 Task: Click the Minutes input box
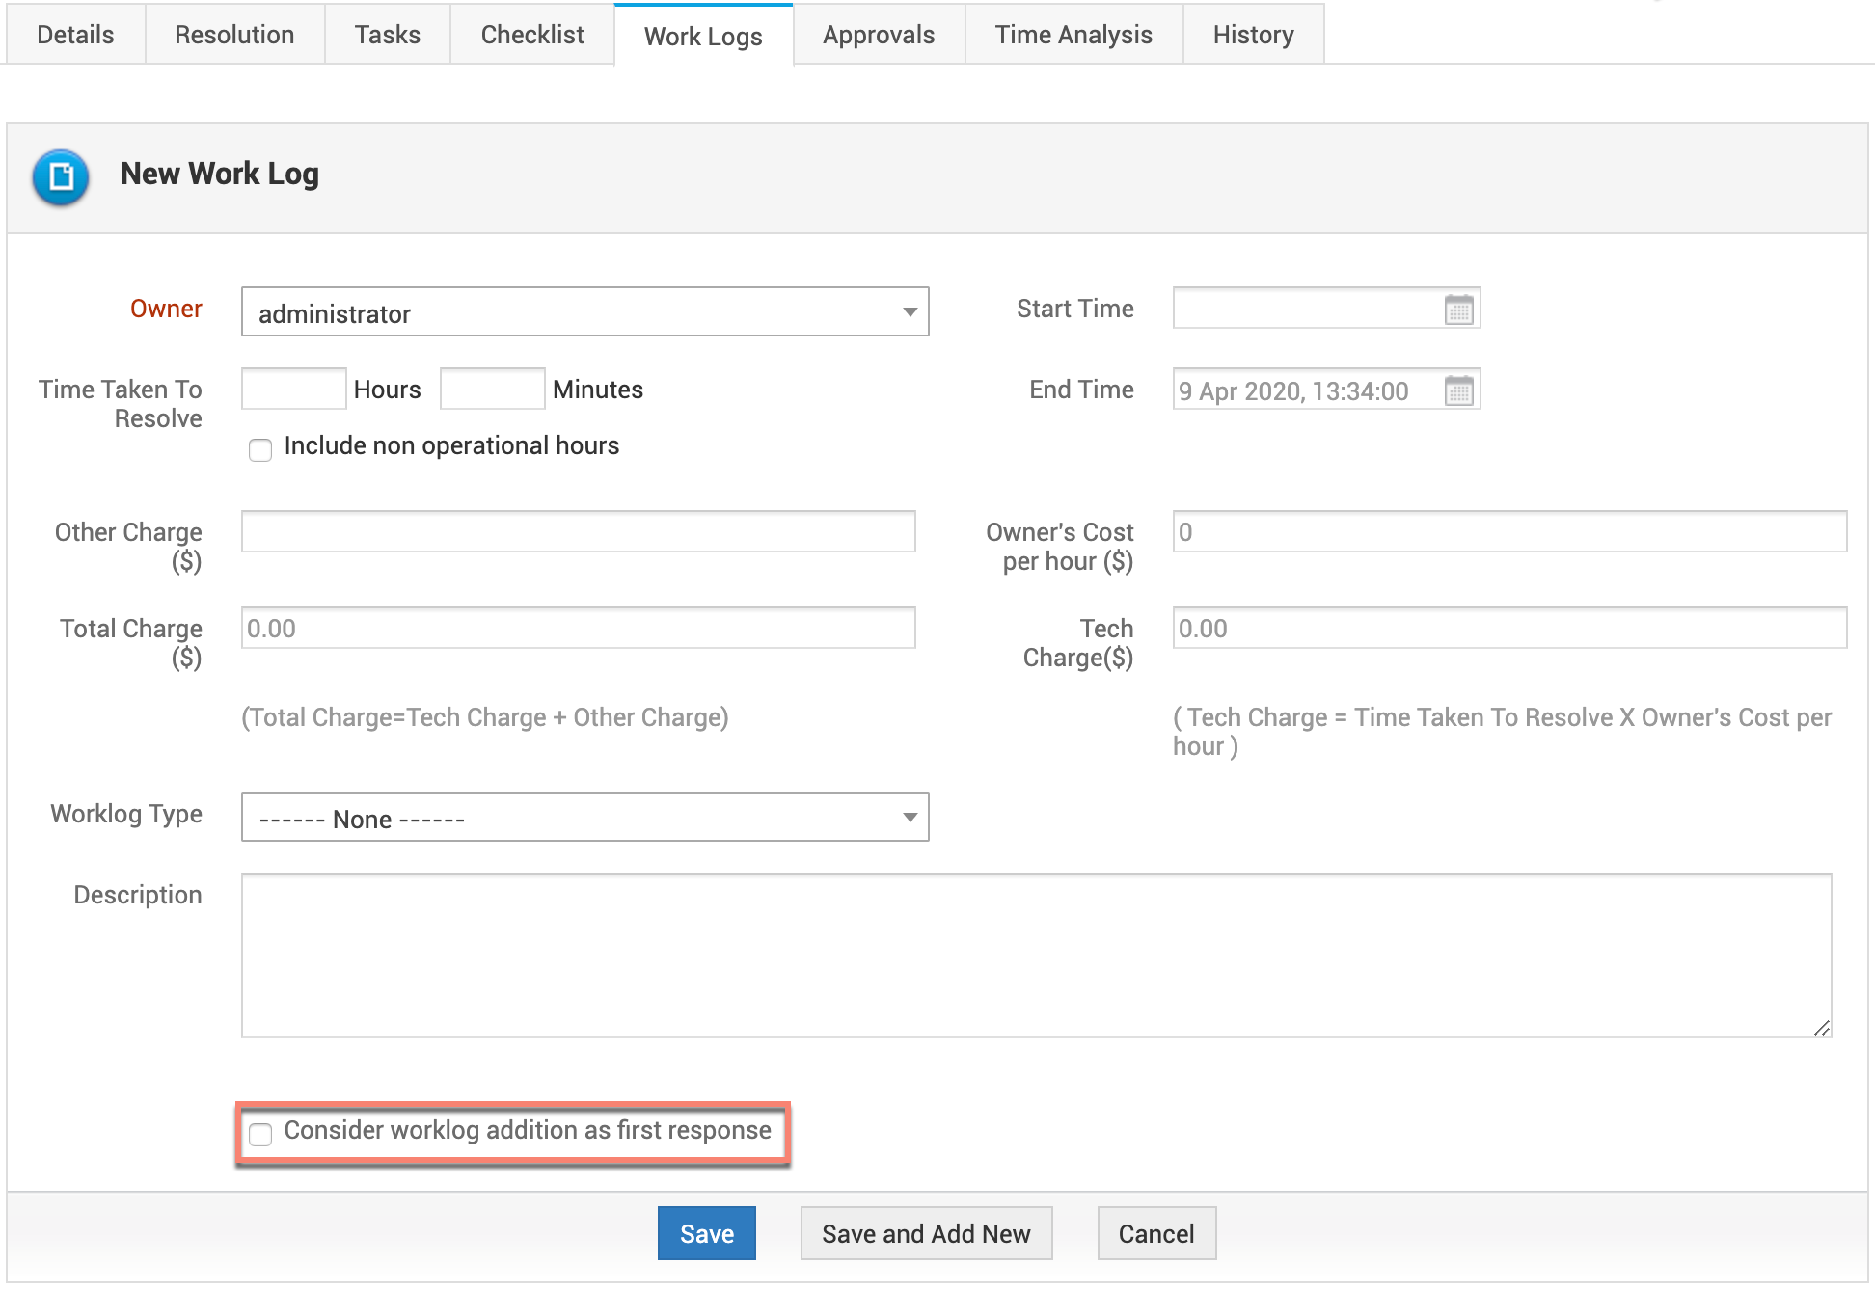pyautogui.click(x=492, y=389)
